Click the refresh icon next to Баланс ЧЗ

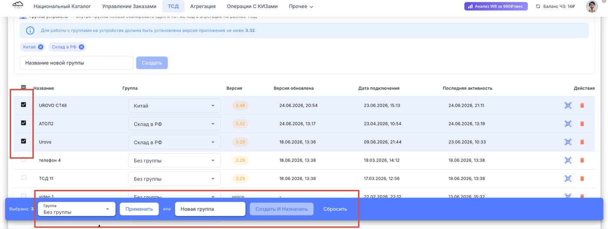click(538, 6)
